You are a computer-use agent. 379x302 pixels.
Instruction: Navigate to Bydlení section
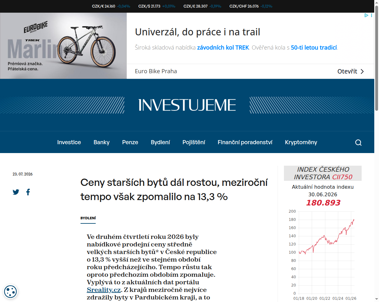(x=160, y=142)
